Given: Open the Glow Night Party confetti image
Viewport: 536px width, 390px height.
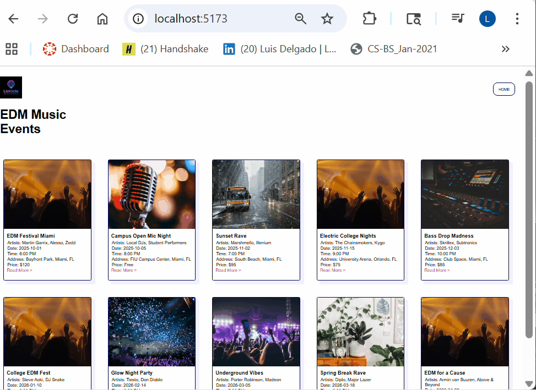Looking at the screenshot, I should [152, 332].
